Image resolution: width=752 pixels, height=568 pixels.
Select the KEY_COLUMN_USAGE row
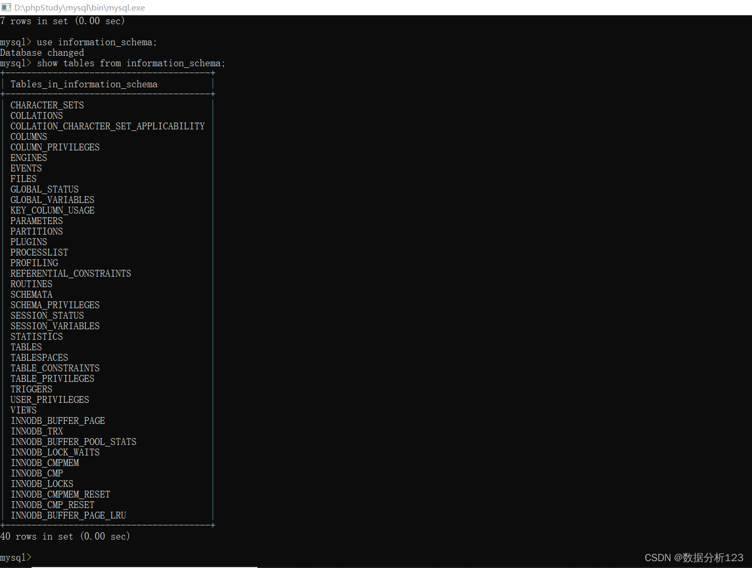tap(53, 210)
